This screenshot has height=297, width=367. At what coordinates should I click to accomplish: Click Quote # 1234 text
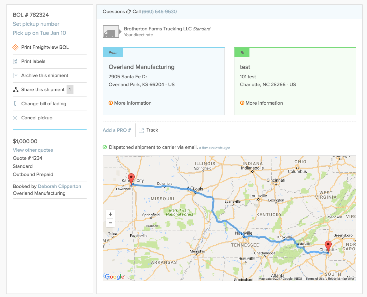(28, 158)
